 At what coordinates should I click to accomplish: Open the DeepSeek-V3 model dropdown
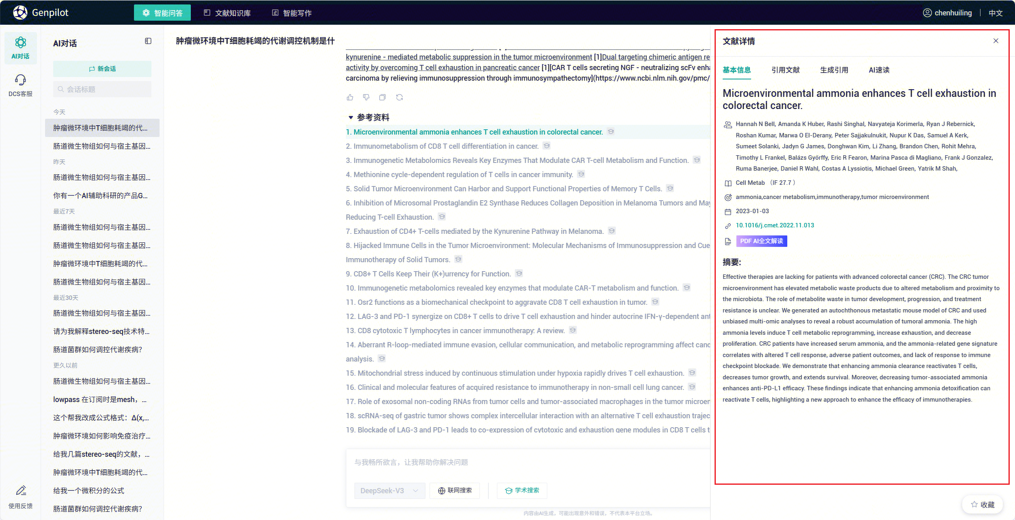(x=389, y=490)
